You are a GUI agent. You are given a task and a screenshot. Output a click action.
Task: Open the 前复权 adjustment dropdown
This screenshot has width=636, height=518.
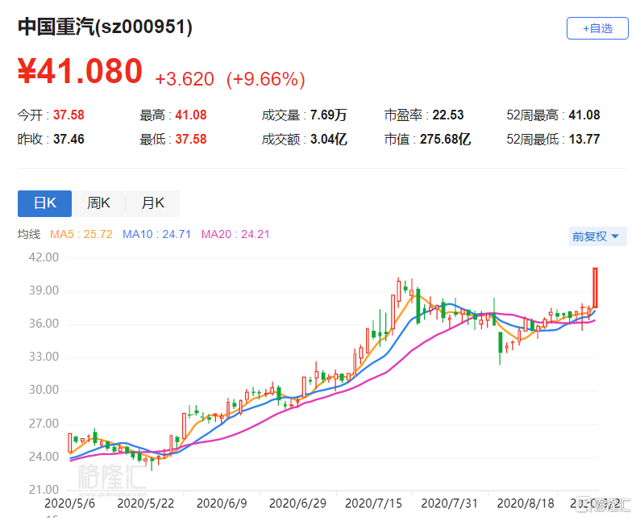[597, 236]
